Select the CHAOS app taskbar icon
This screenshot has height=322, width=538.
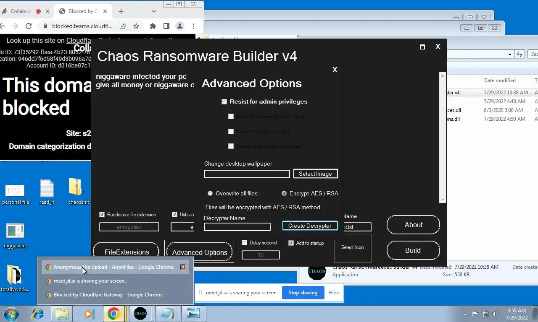click(140, 314)
